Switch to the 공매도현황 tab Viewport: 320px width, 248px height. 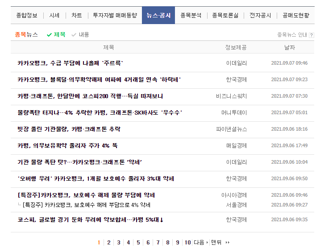point(296,15)
